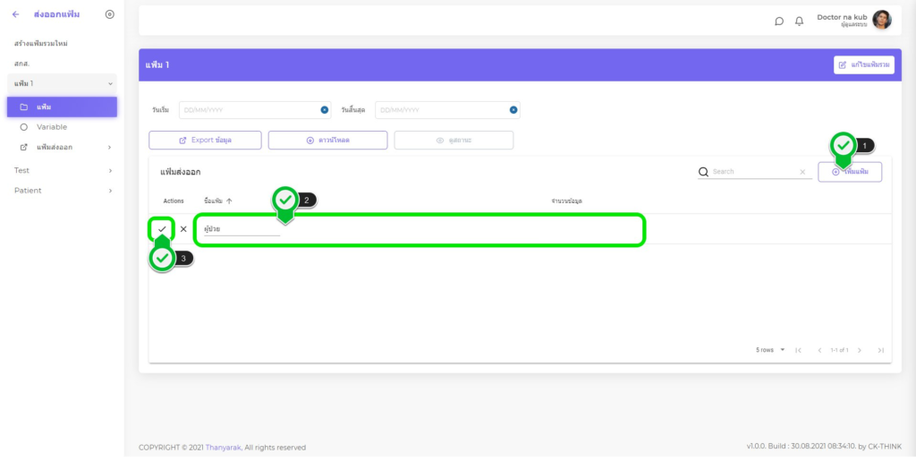Select the Variable sidebar item
The width and height of the screenshot is (916, 470).
pos(52,127)
